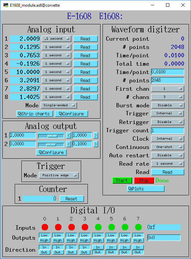Set bit 6 direction to In

coord(125,247)
